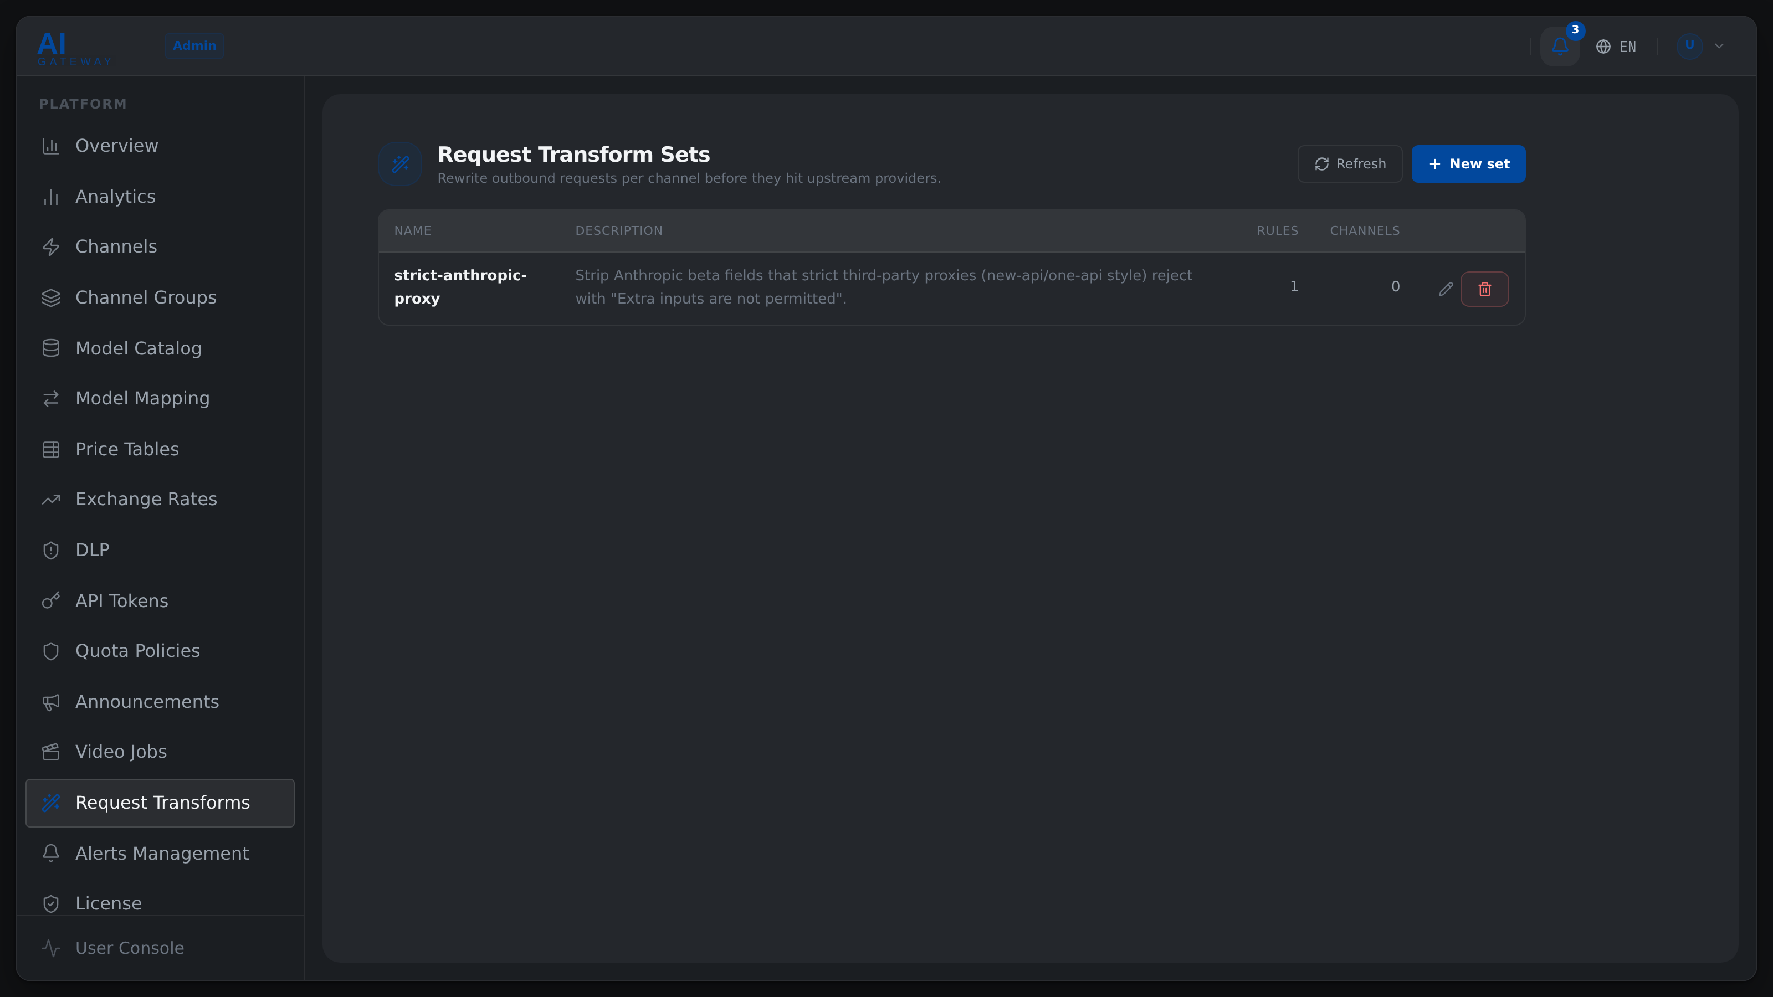Click the DLP shield icon
Image resolution: width=1773 pixels, height=997 pixels.
coord(51,551)
